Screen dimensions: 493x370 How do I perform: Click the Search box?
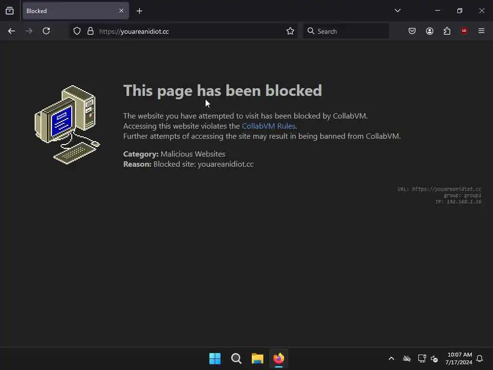coord(346,31)
